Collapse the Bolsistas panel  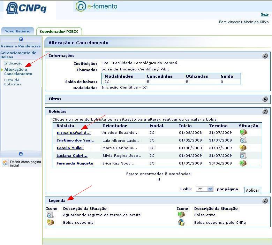pos(265,112)
